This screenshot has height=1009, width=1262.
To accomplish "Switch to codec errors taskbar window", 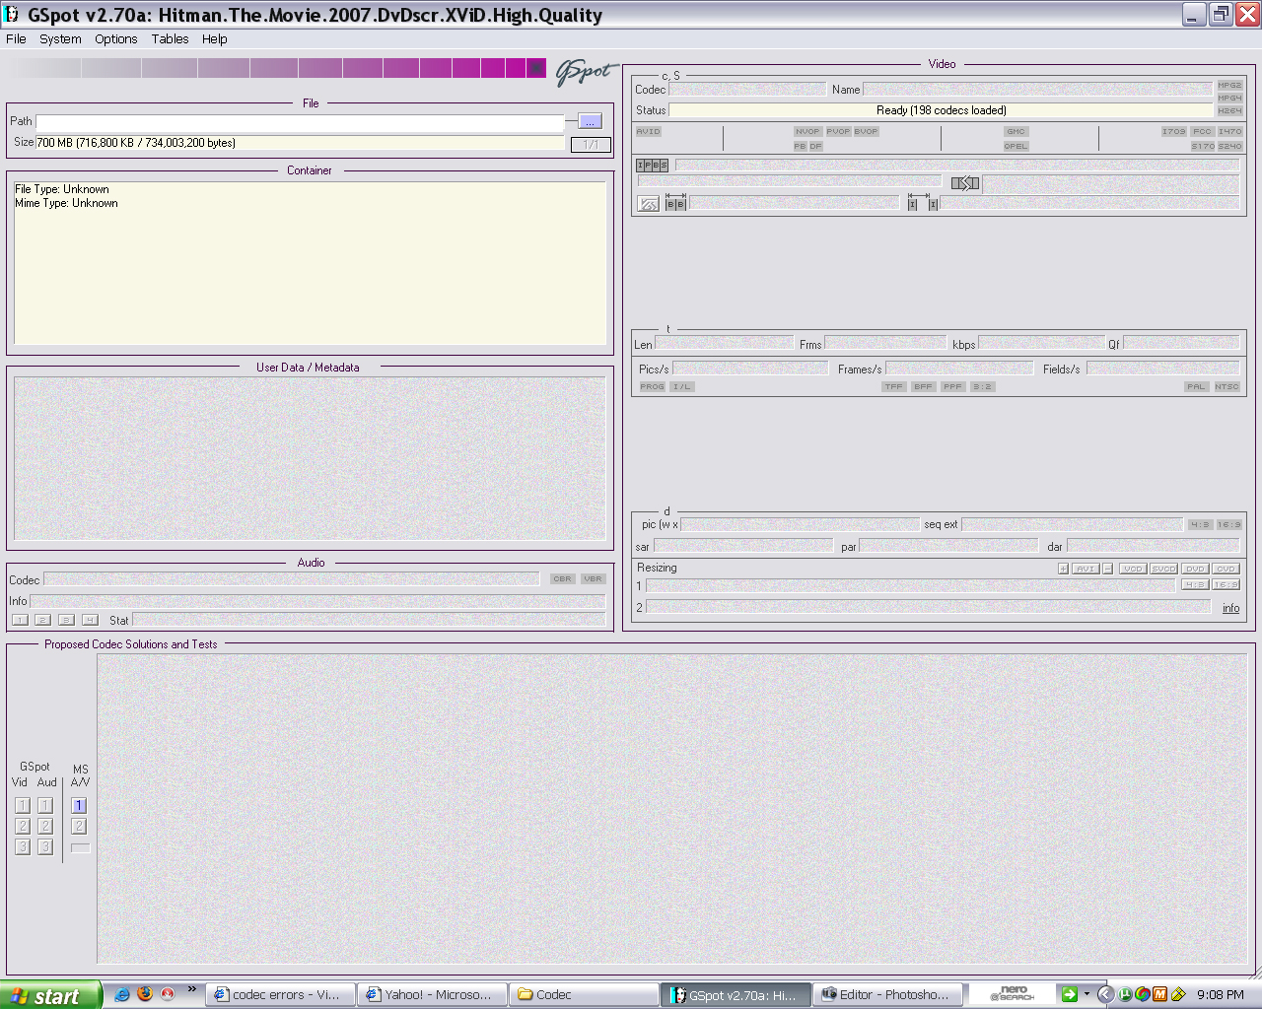I will (x=280, y=995).
